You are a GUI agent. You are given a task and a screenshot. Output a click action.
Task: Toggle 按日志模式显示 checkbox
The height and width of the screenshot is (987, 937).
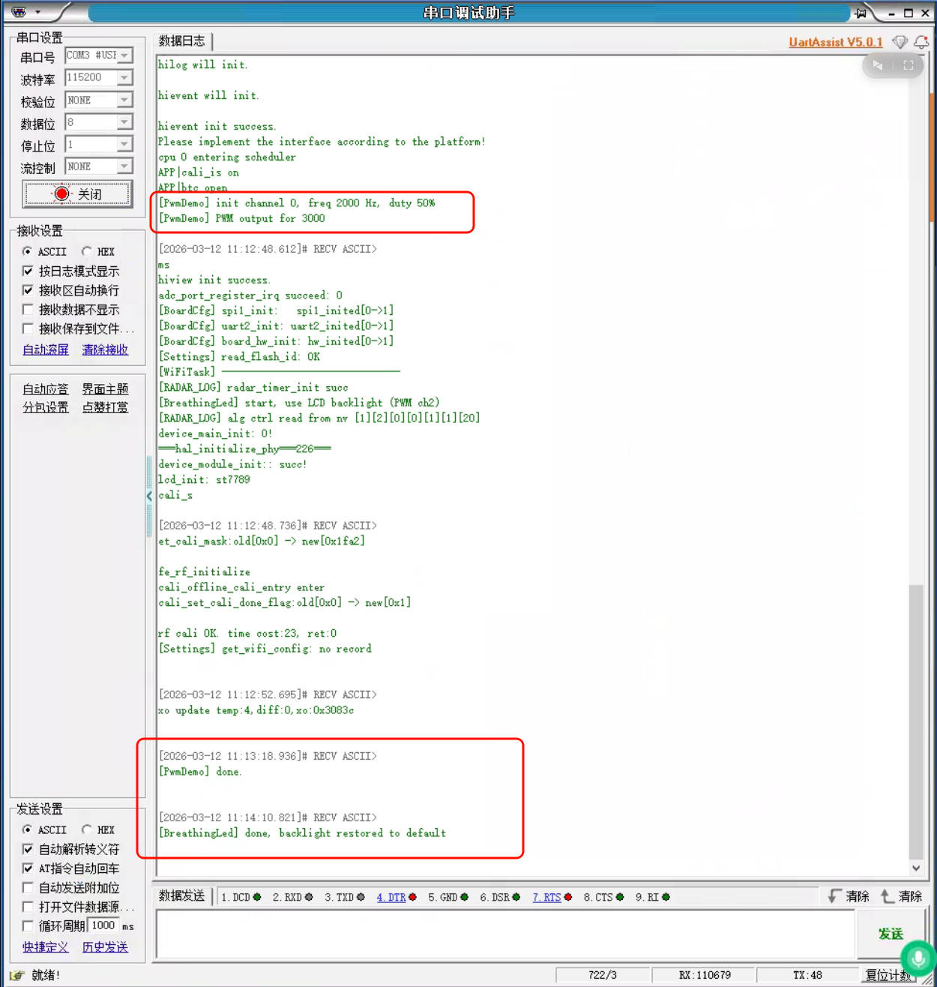pyautogui.click(x=28, y=271)
